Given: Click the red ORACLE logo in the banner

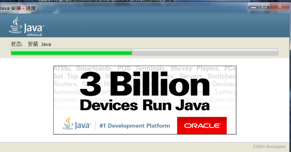Looking at the screenshot, I should pyautogui.click(x=202, y=125).
